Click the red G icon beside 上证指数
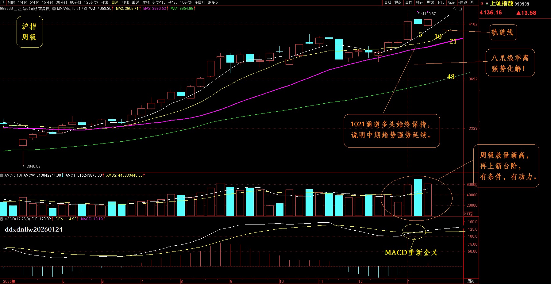This screenshot has width=551, height=284. coord(482,4)
